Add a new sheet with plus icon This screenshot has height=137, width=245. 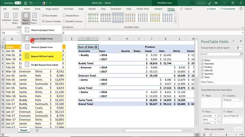coord(37,130)
